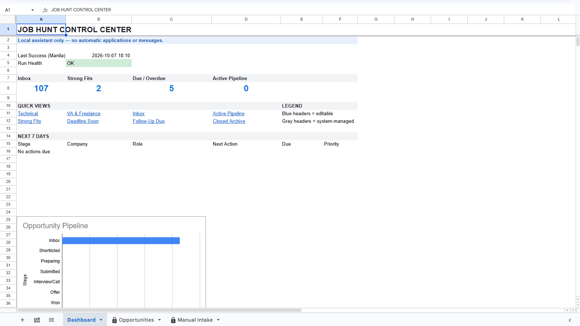Click the 'Last Success (Manila)' cell
580x326 pixels.
[41, 55]
